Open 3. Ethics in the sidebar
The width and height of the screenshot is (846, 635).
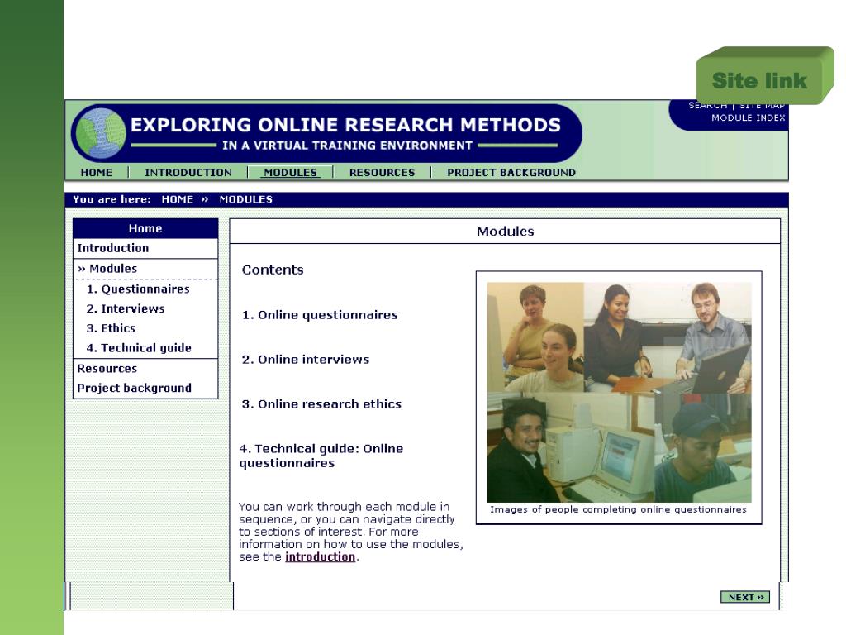coord(111,328)
